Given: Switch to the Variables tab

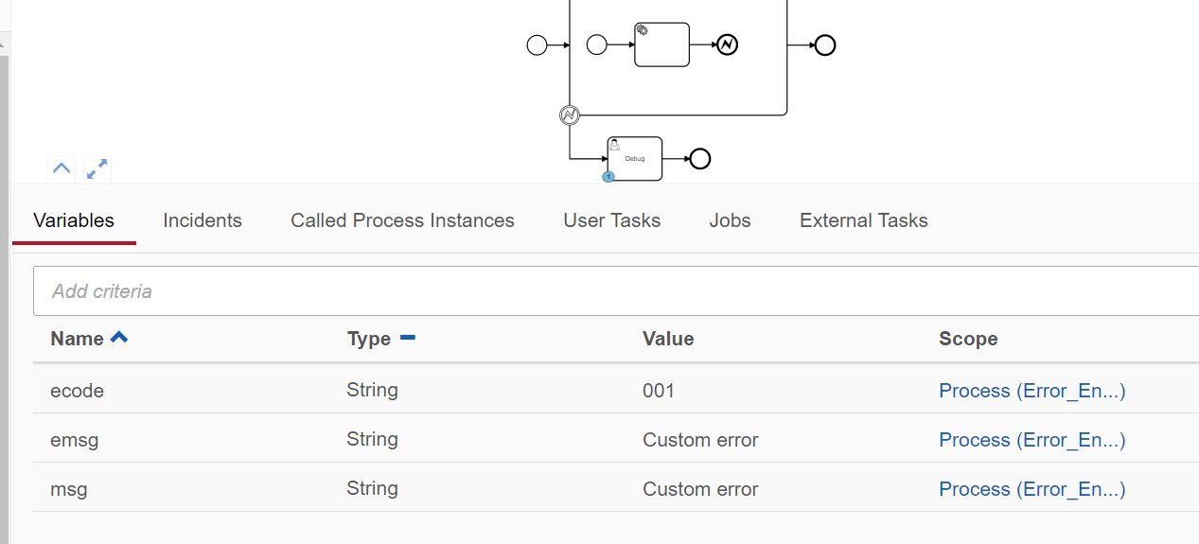Looking at the screenshot, I should 74,220.
